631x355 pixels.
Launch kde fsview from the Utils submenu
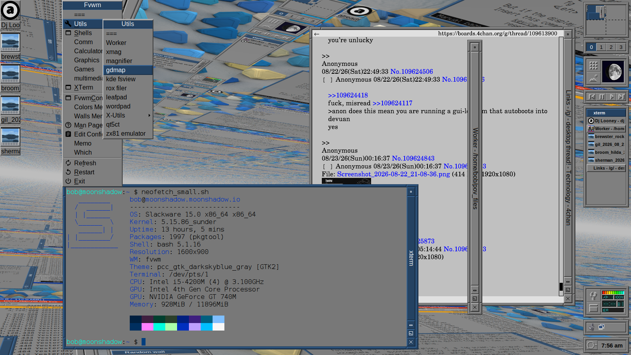(x=128, y=79)
